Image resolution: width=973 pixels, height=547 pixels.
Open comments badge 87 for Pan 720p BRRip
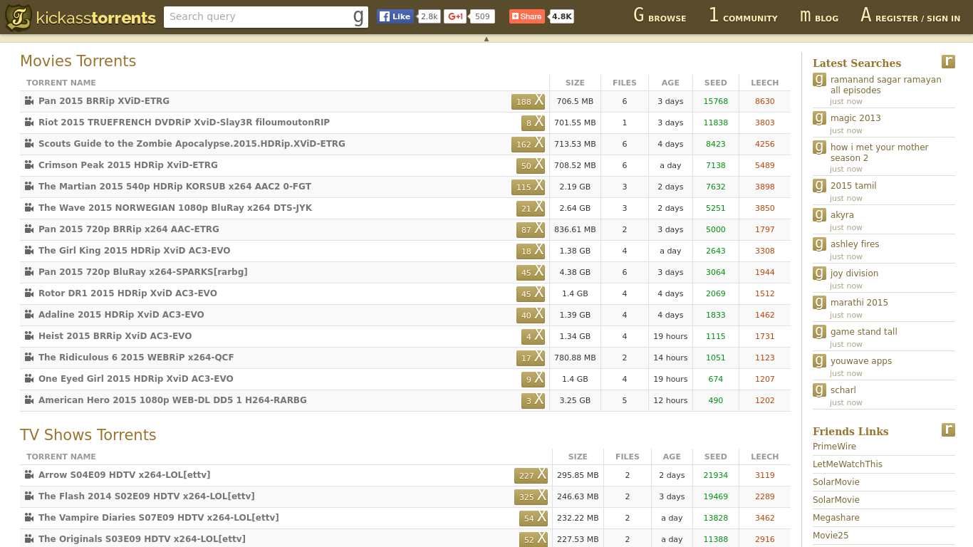pyautogui.click(x=531, y=229)
